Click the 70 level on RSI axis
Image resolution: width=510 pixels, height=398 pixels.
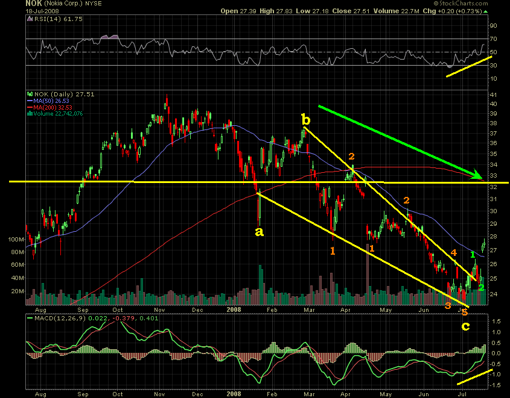click(x=493, y=39)
